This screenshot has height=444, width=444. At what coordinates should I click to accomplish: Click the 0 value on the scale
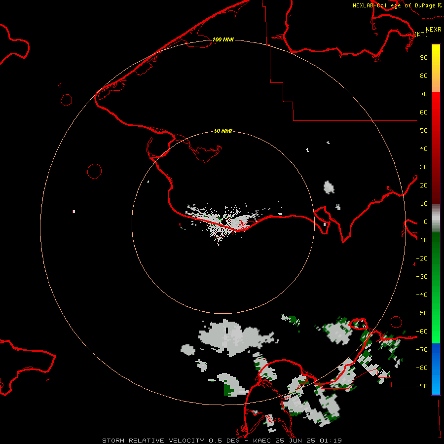click(x=426, y=222)
